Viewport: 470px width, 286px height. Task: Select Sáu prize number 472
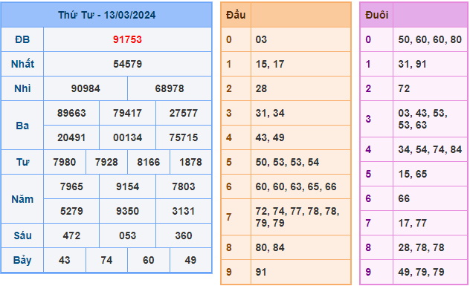71,236
